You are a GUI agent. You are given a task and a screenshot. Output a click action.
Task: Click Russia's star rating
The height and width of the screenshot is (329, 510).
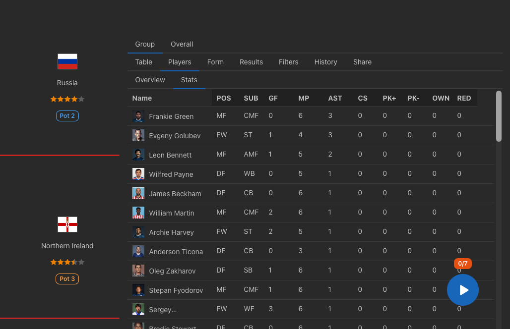pos(67,99)
